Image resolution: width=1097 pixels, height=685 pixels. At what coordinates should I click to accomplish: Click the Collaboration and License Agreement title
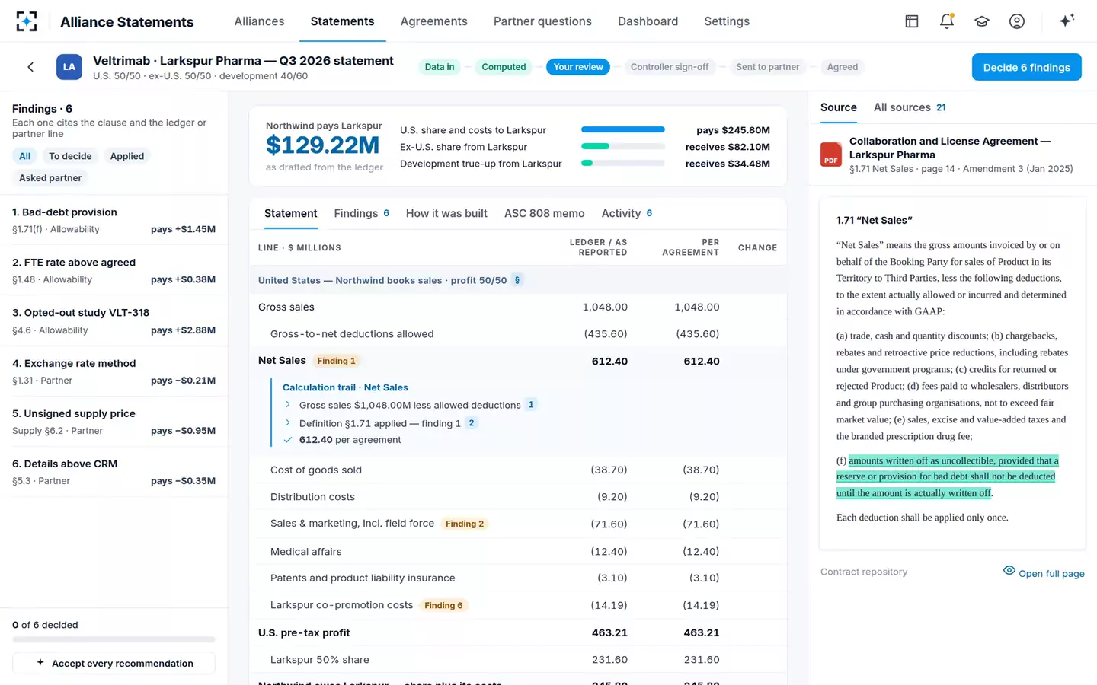point(950,148)
